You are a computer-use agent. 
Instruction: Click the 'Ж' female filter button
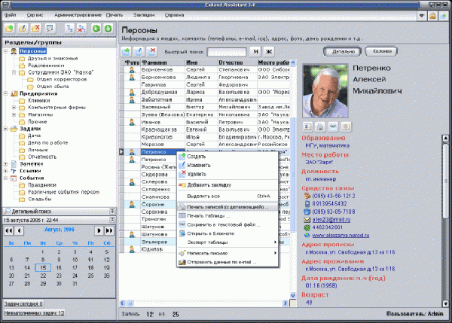(268, 51)
